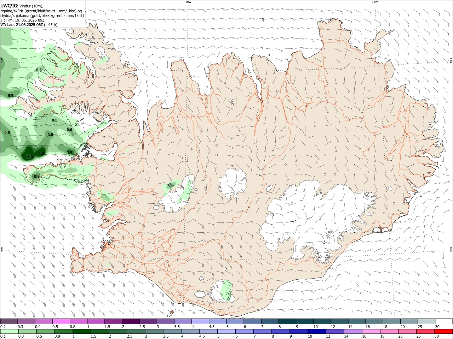Pick the dusky mauve 0.2–0.3 swatch, upper scale

(x=9, y=322)
